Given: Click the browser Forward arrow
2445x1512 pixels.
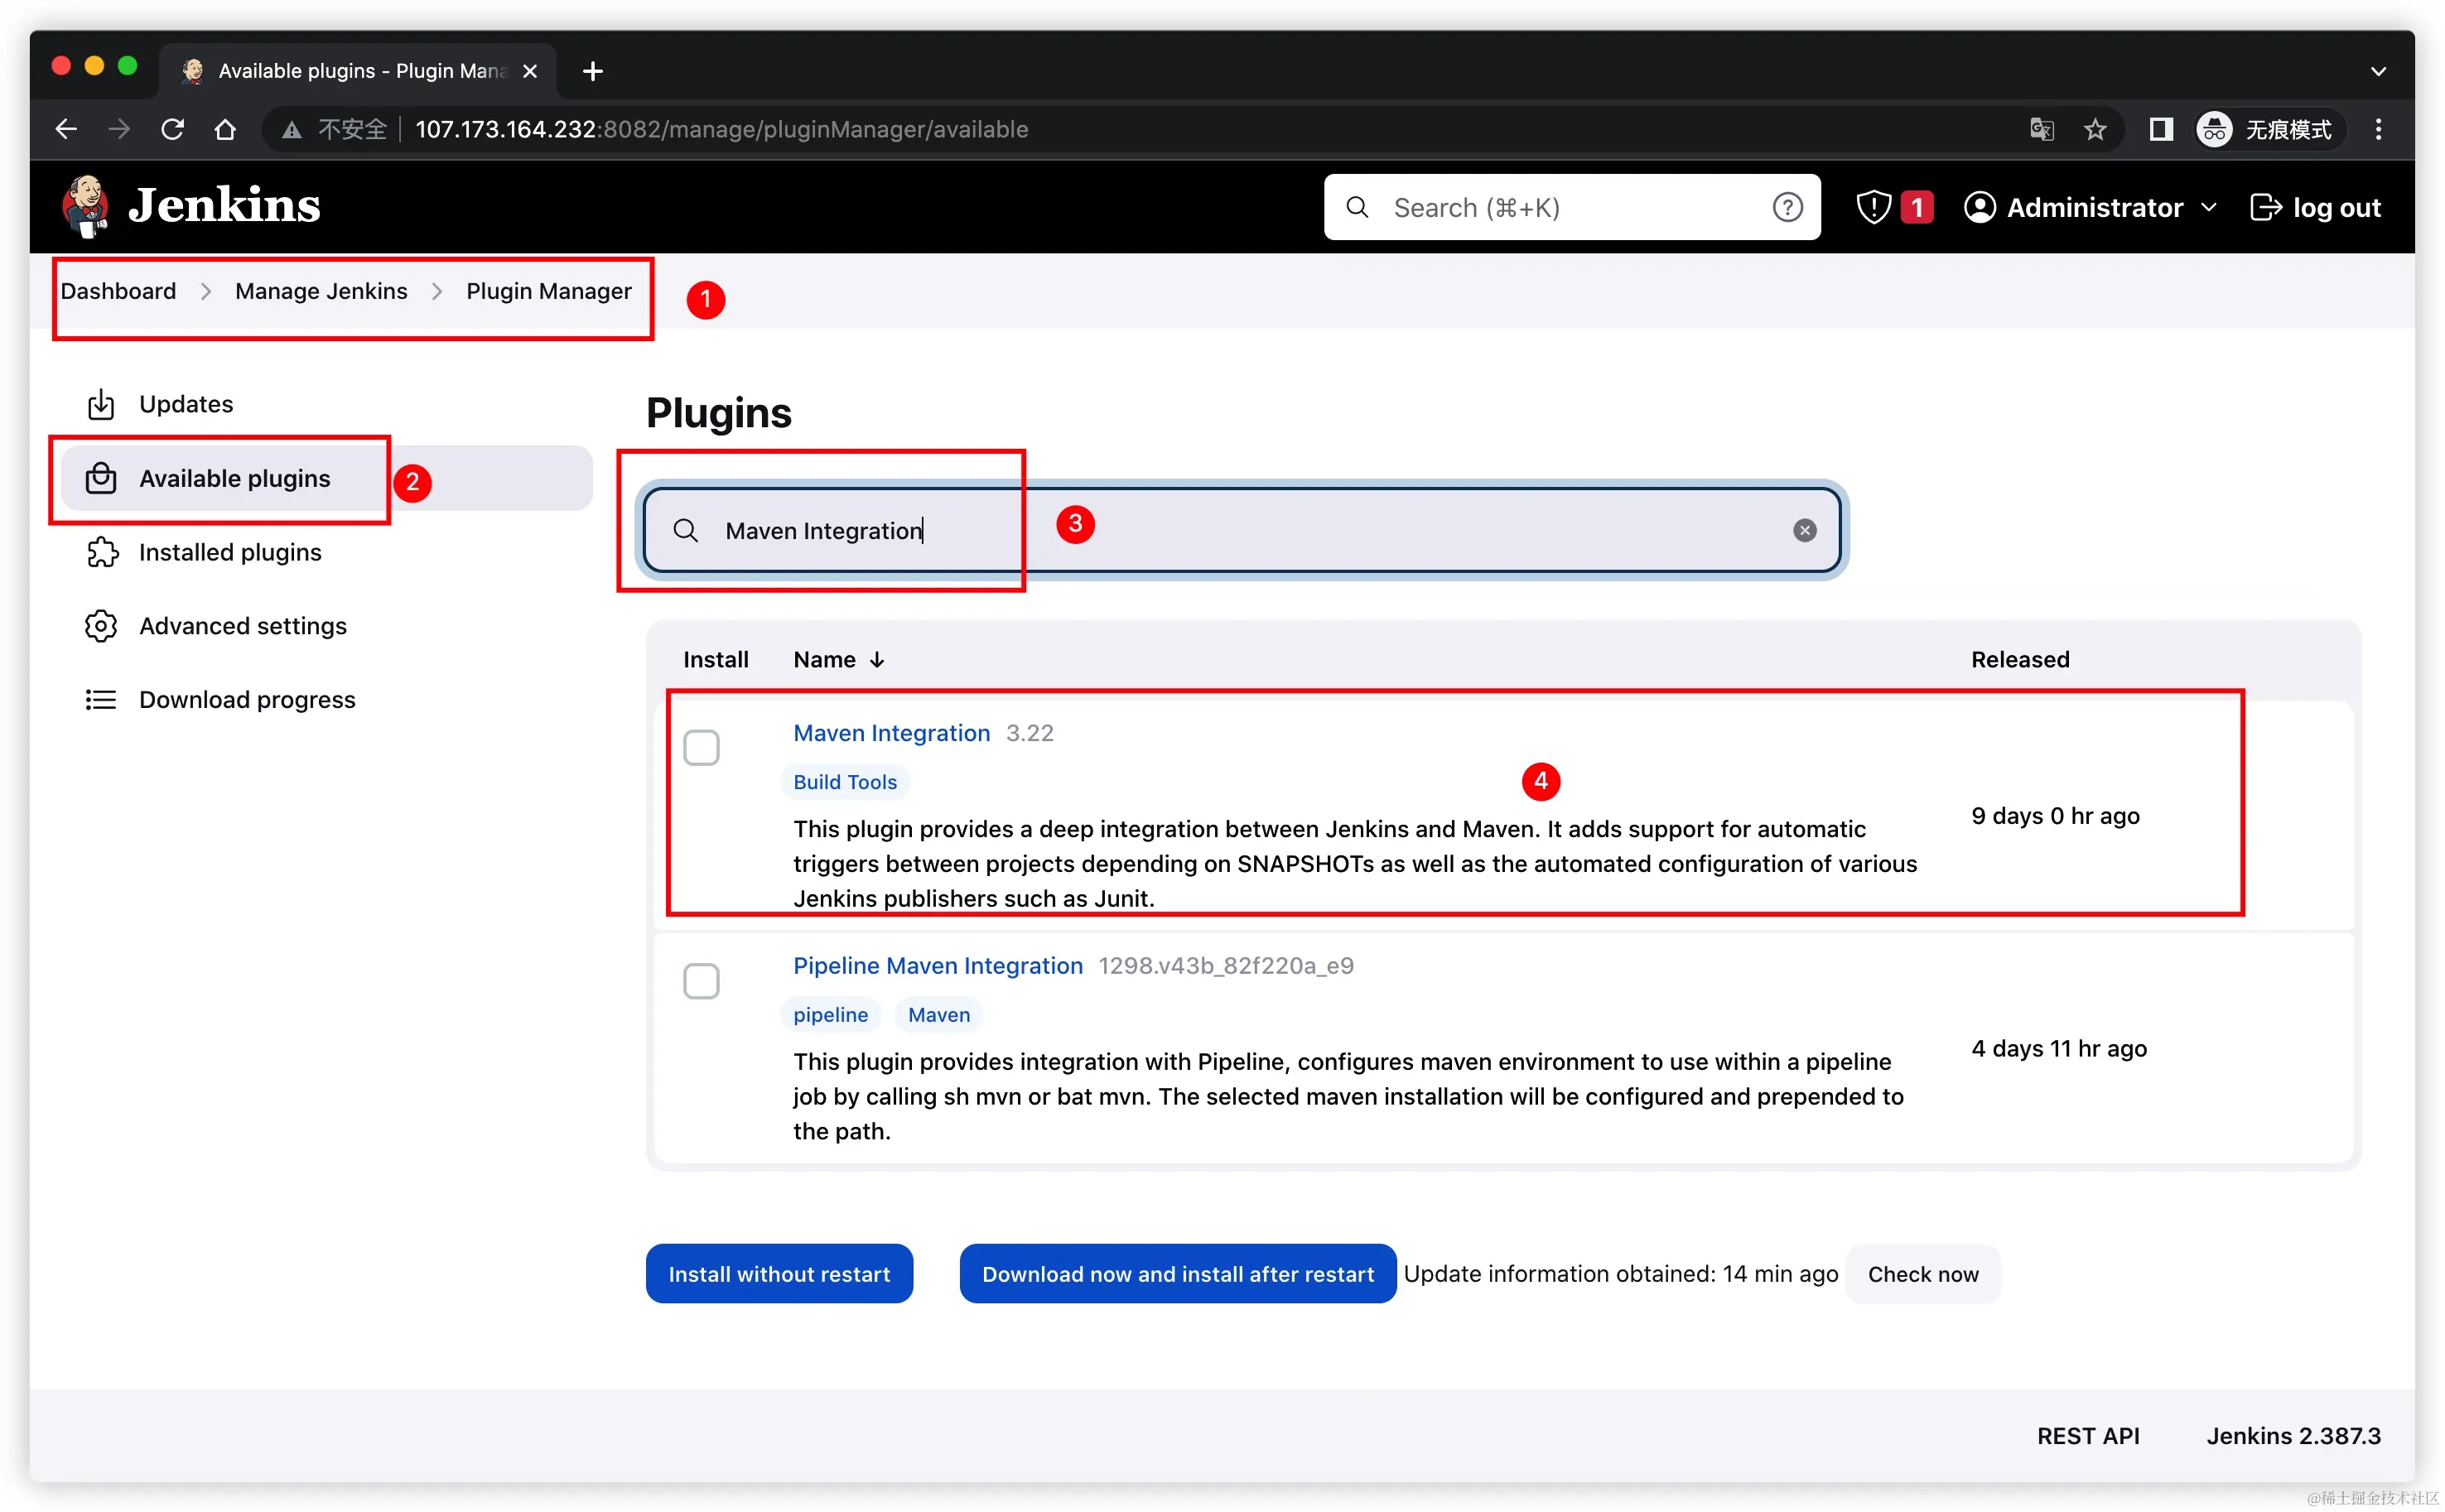Looking at the screenshot, I should pos(119,130).
